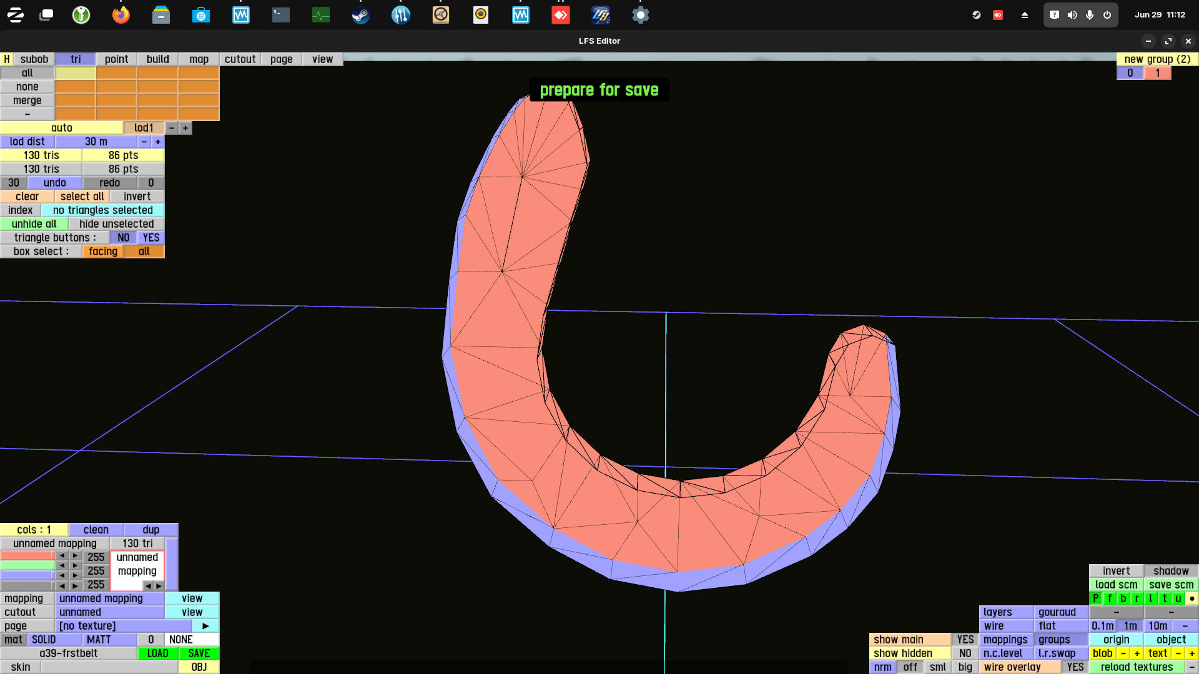Viewport: 1199px width, 674px height.
Task: Click the red channel right arrow
Action: coord(75,556)
